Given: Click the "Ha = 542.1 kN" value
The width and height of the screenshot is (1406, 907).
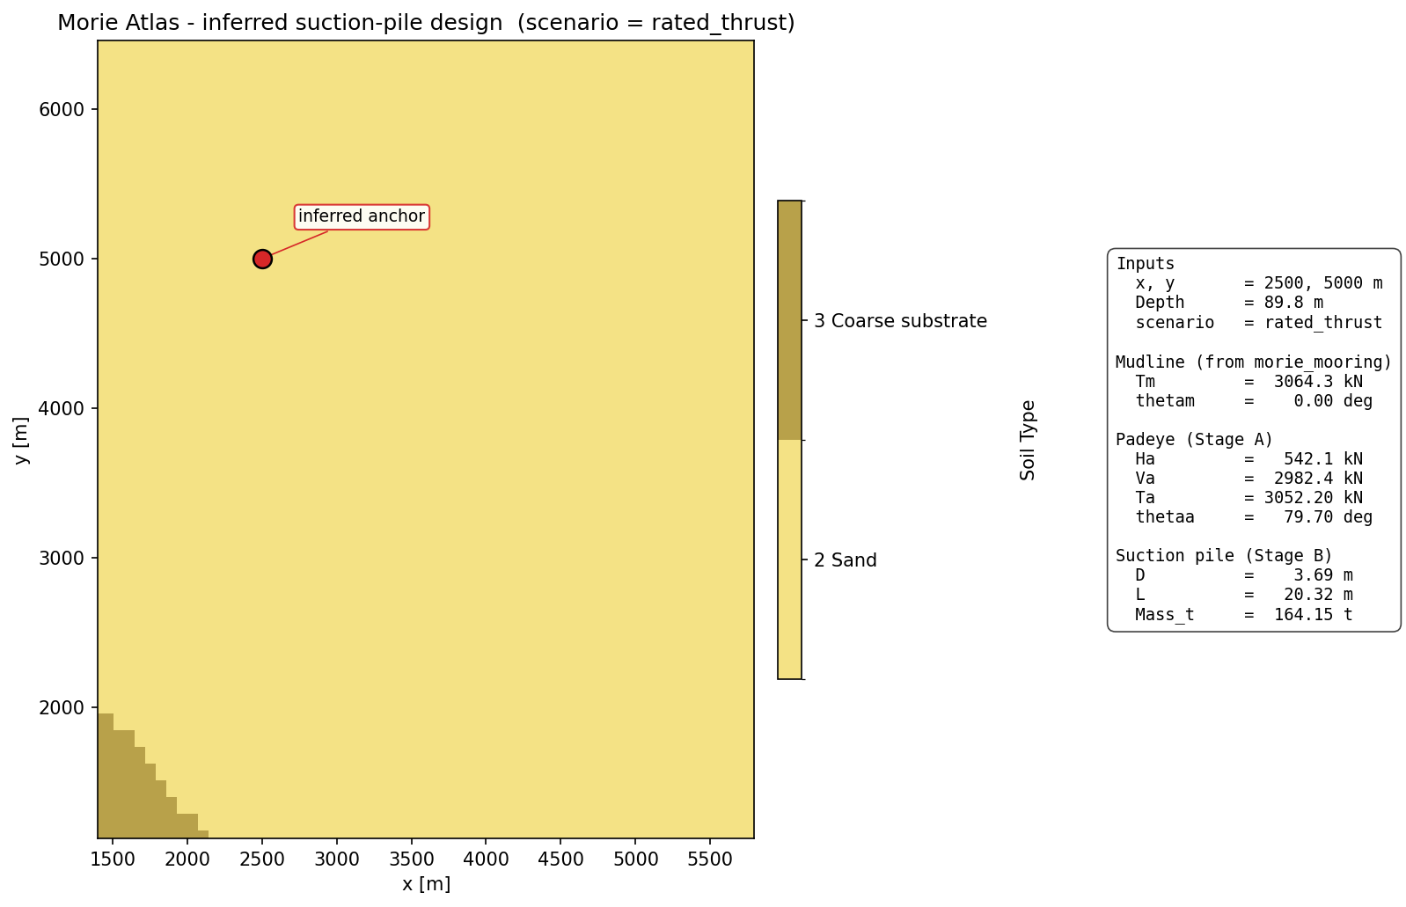Looking at the screenshot, I should [x=1249, y=458].
